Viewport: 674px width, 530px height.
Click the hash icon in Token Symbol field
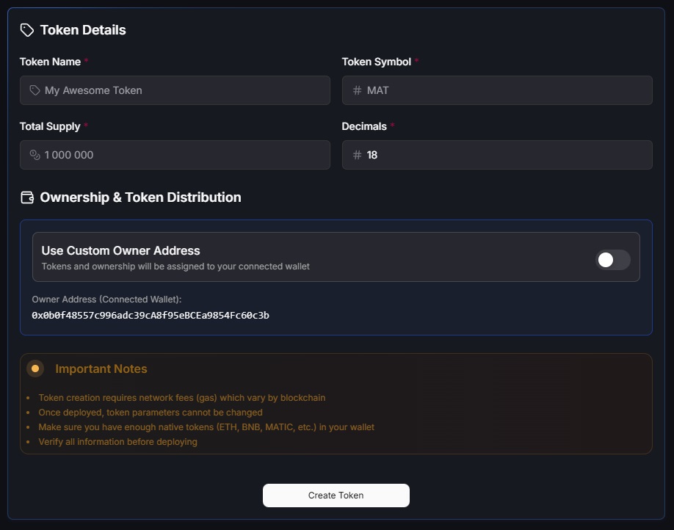356,90
